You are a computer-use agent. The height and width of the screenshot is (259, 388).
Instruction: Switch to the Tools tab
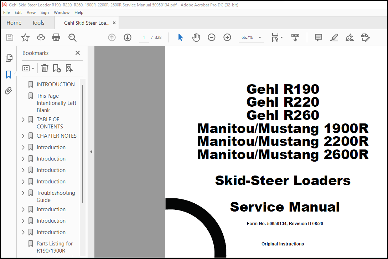coord(38,23)
